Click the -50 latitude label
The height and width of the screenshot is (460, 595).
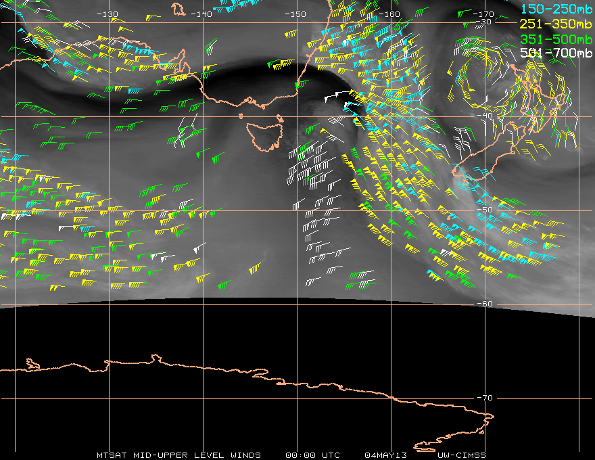[485, 210]
